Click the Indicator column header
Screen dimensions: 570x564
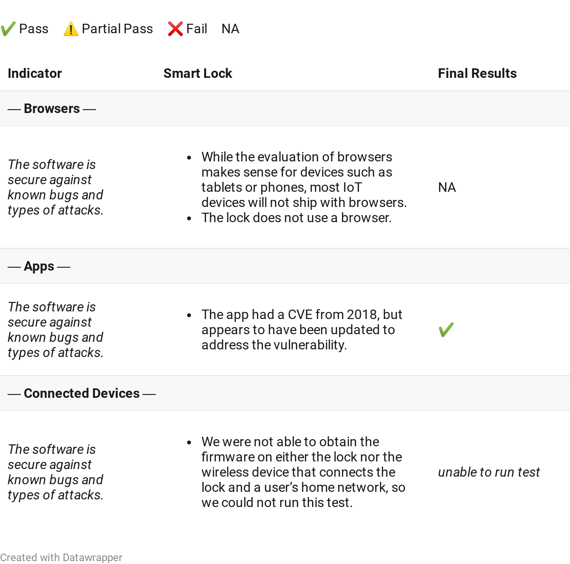tap(35, 73)
